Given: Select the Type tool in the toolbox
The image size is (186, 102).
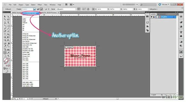Looking at the screenshot, I should click(x=8, y=22).
